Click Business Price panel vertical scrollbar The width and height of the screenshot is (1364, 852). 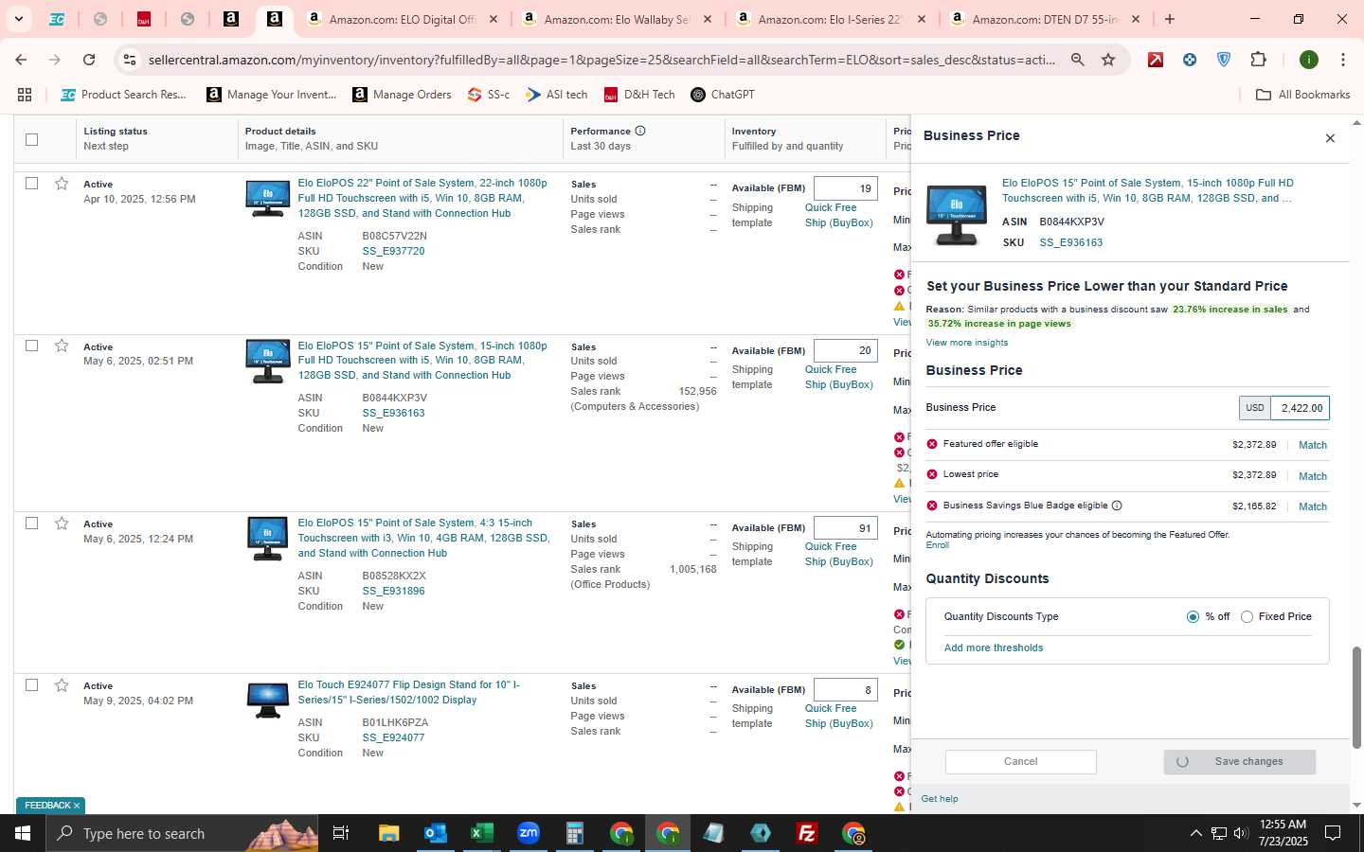pyautogui.click(x=1355, y=698)
